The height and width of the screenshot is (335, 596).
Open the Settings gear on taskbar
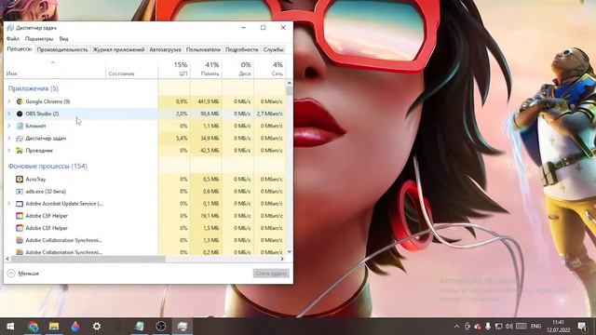point(97,327)
